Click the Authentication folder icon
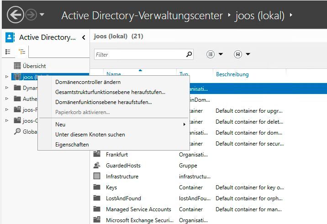327x224 pixels. pyautogui.click(x=17, y=99)
